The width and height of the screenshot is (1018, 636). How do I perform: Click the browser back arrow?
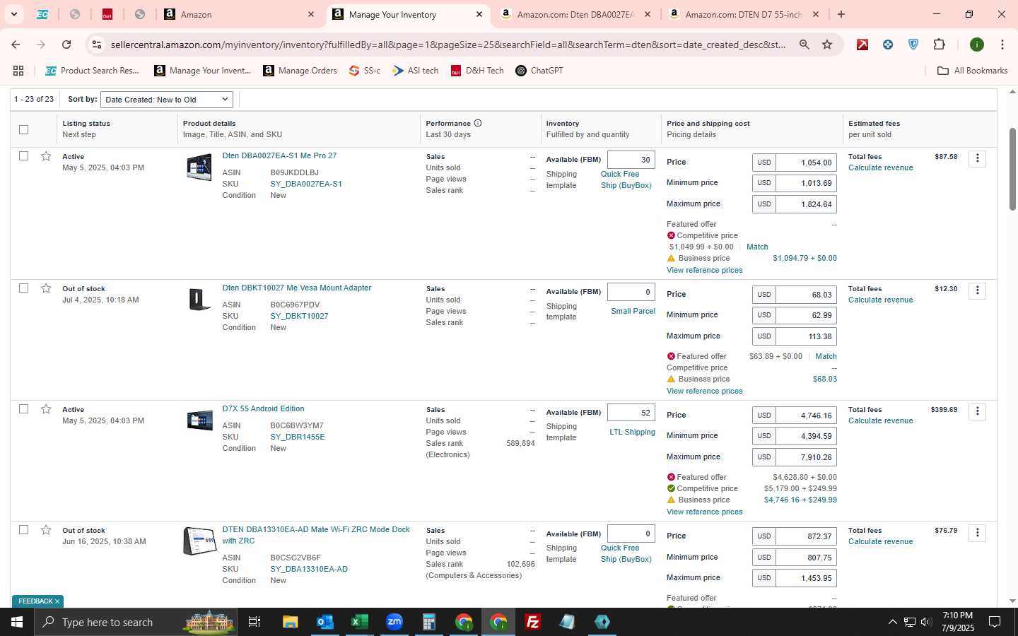(x=16, y=45)
